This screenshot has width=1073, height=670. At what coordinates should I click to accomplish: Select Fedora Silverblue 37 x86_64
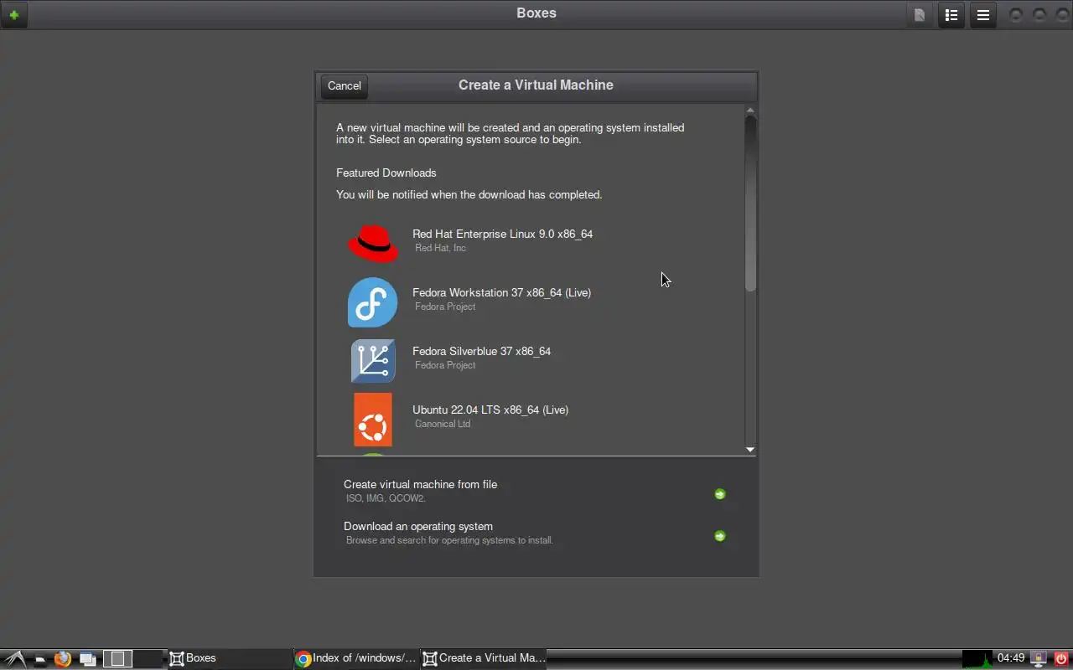[x=531, y=360]
